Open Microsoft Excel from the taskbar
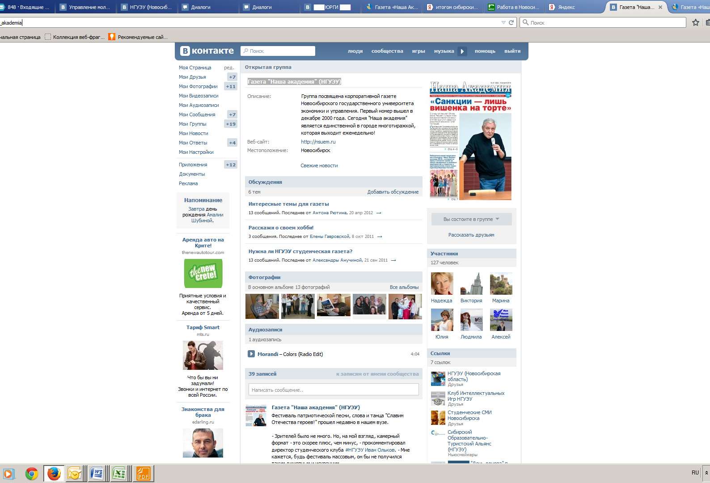This screenshot has width=710, height=483. pos(119,474)
